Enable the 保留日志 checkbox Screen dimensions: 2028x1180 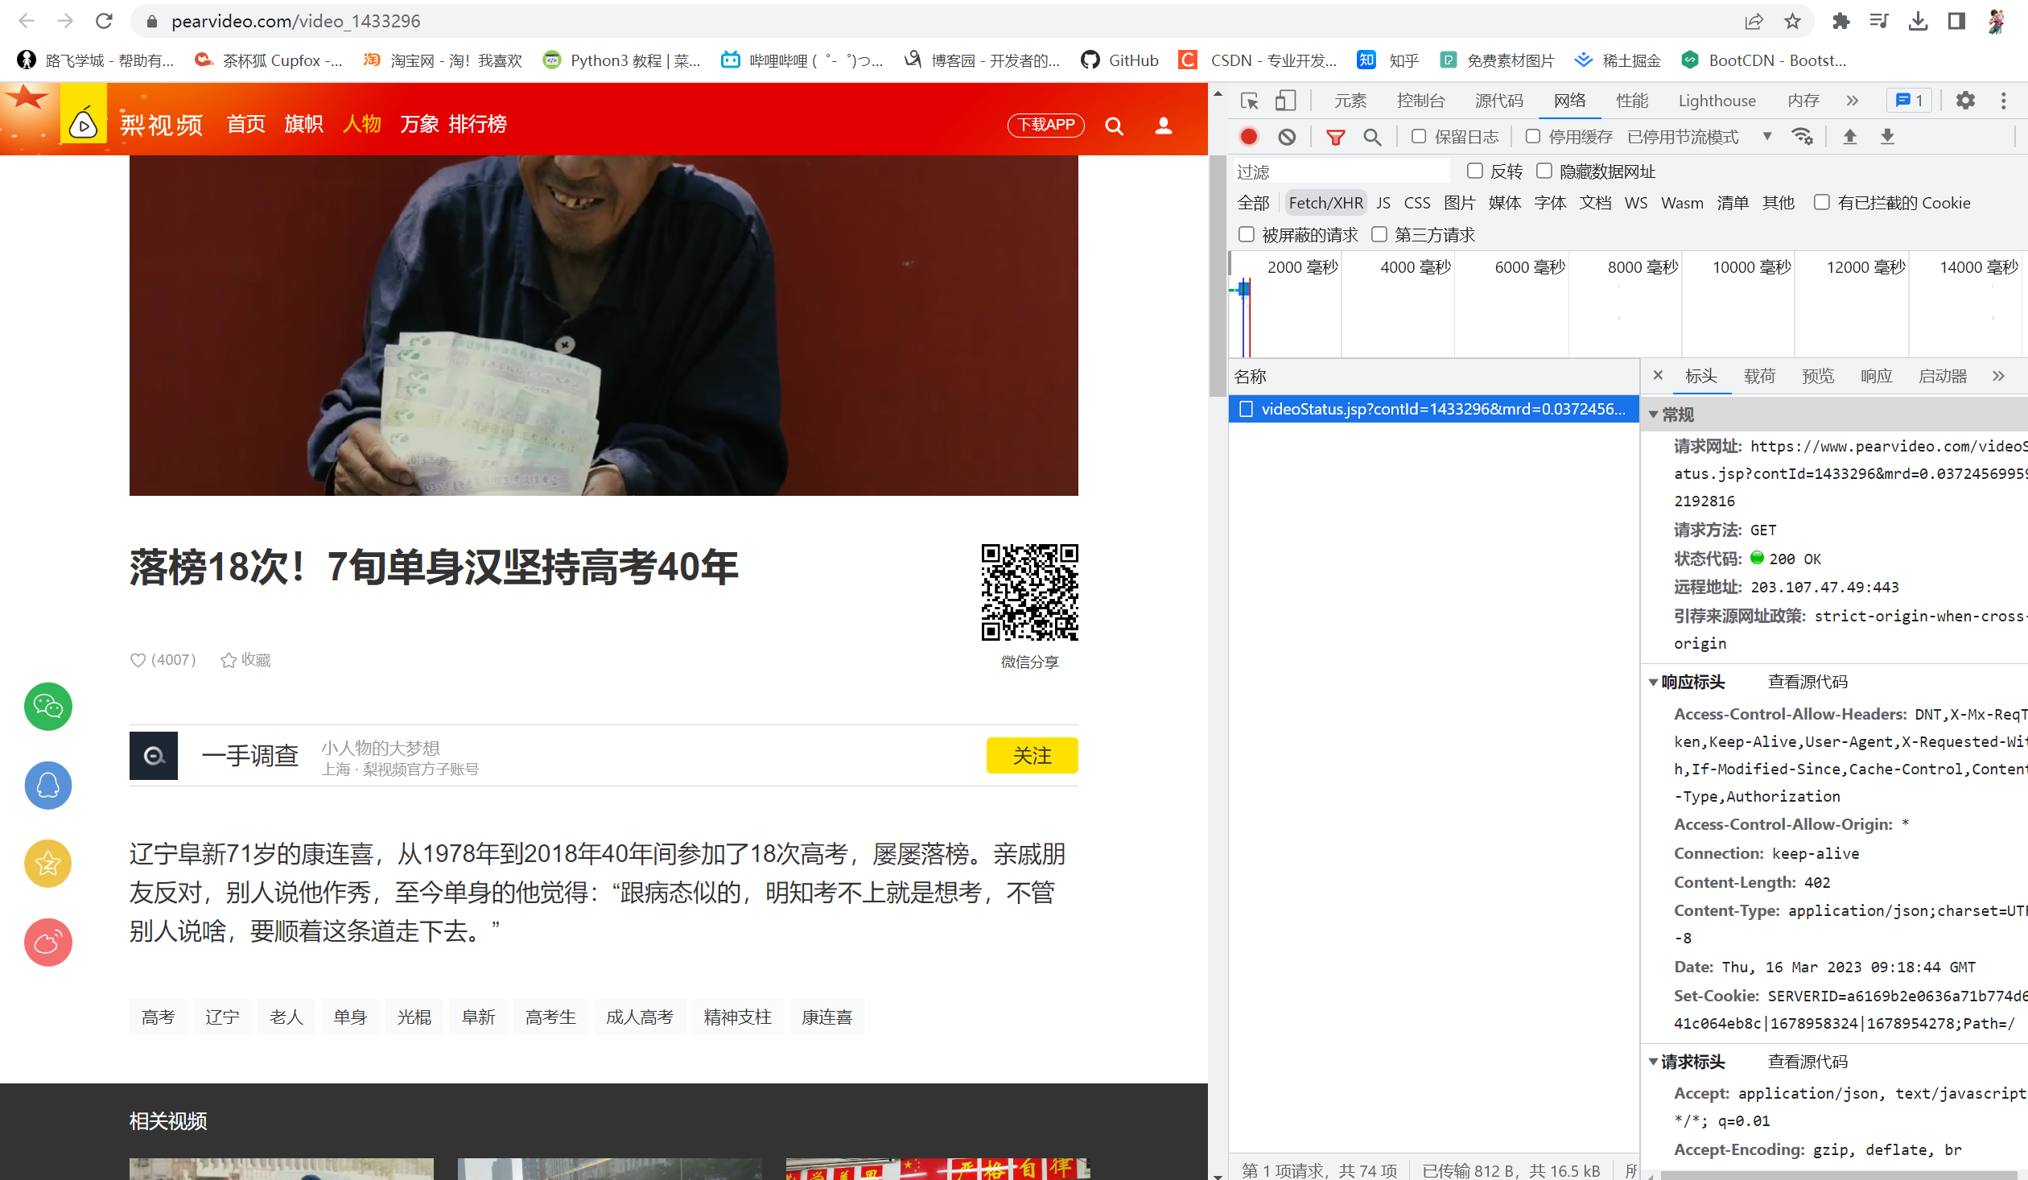coord(1419,137)
